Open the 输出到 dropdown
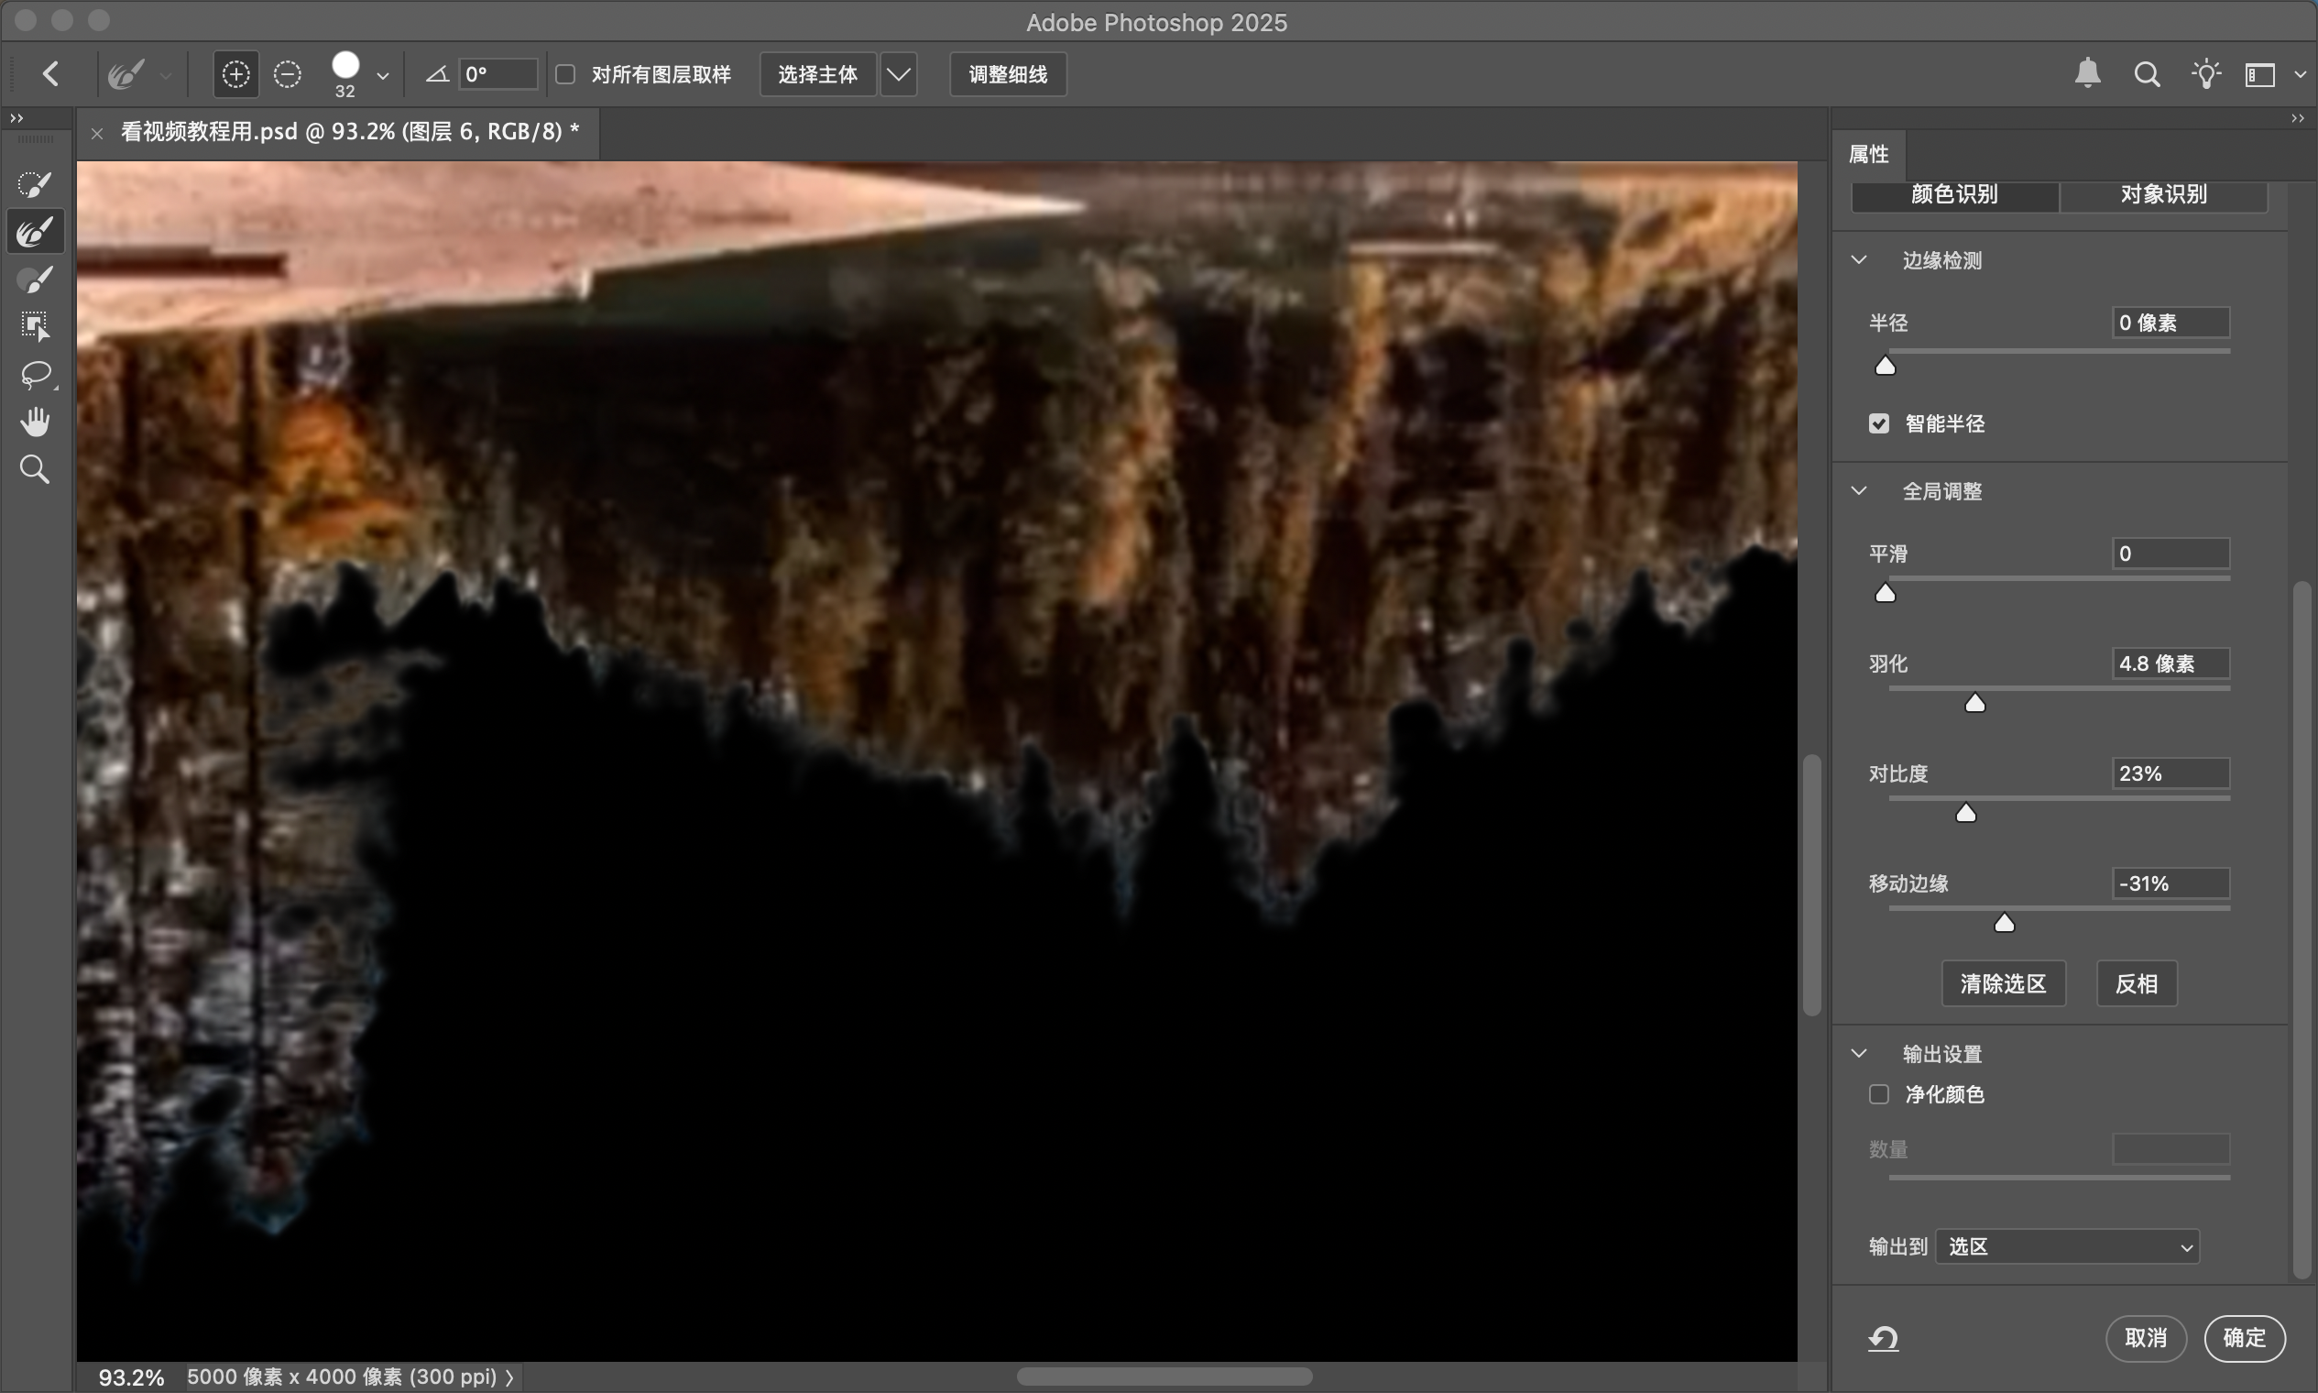Screen dimensions: 2318x1393 2068,1246
